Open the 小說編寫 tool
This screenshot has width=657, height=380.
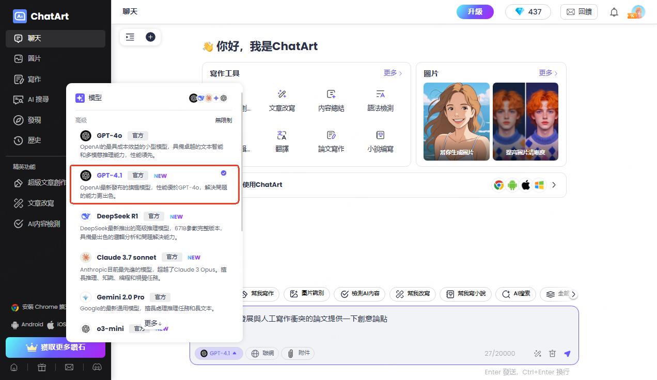tap(380, 141)
